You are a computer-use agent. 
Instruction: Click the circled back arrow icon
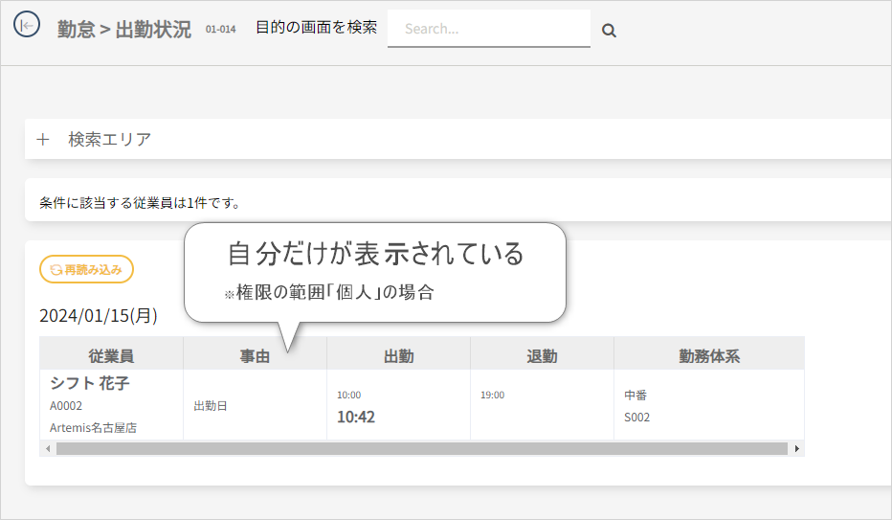tap(27, 26)
